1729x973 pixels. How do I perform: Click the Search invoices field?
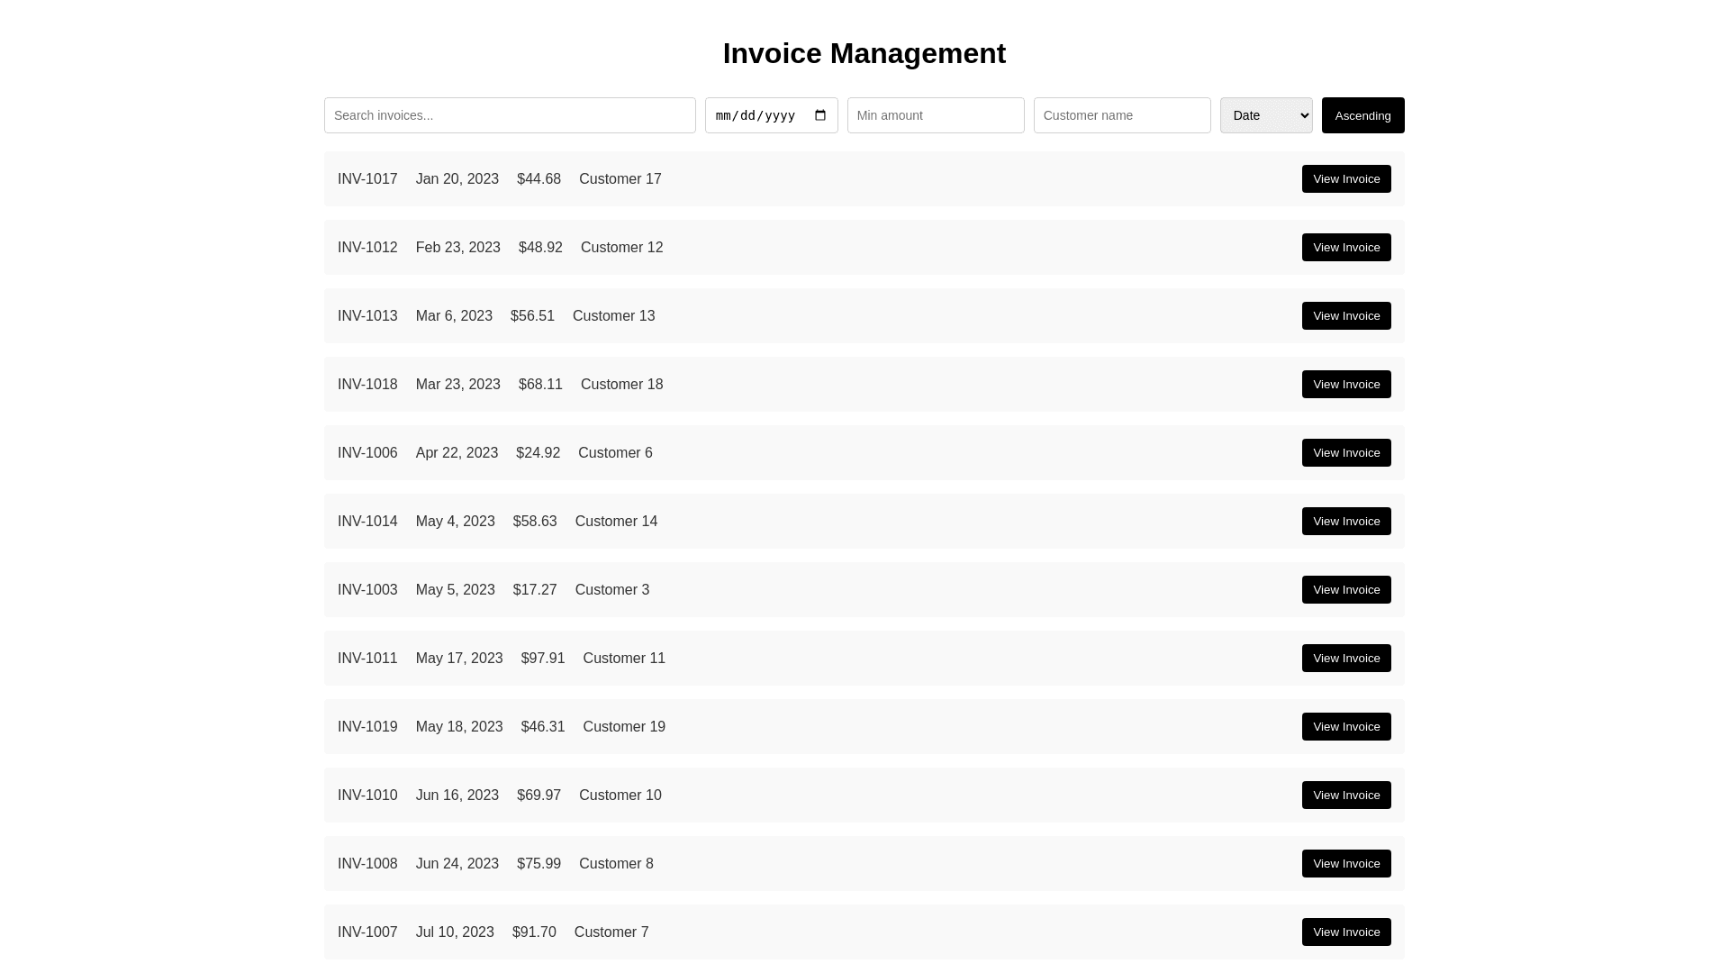point(510,115)
